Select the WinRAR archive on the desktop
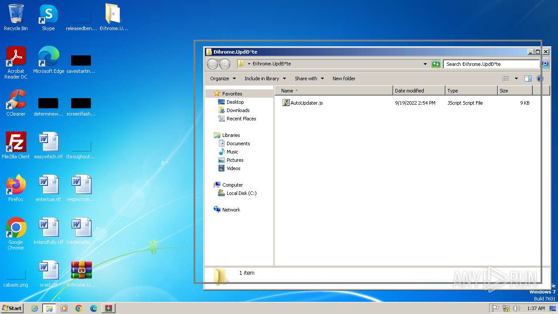The height and width of the screenshot is (314, 558). tap(82, 273)
